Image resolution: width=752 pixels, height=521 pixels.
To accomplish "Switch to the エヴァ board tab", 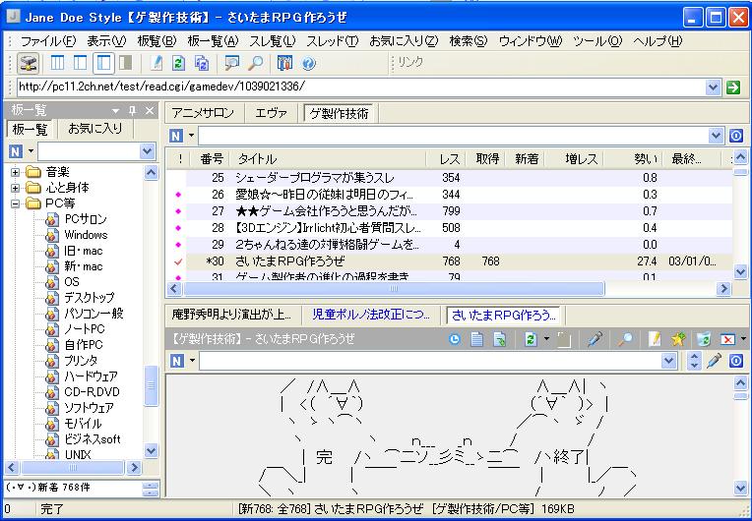I will click(x=271, y=113).
